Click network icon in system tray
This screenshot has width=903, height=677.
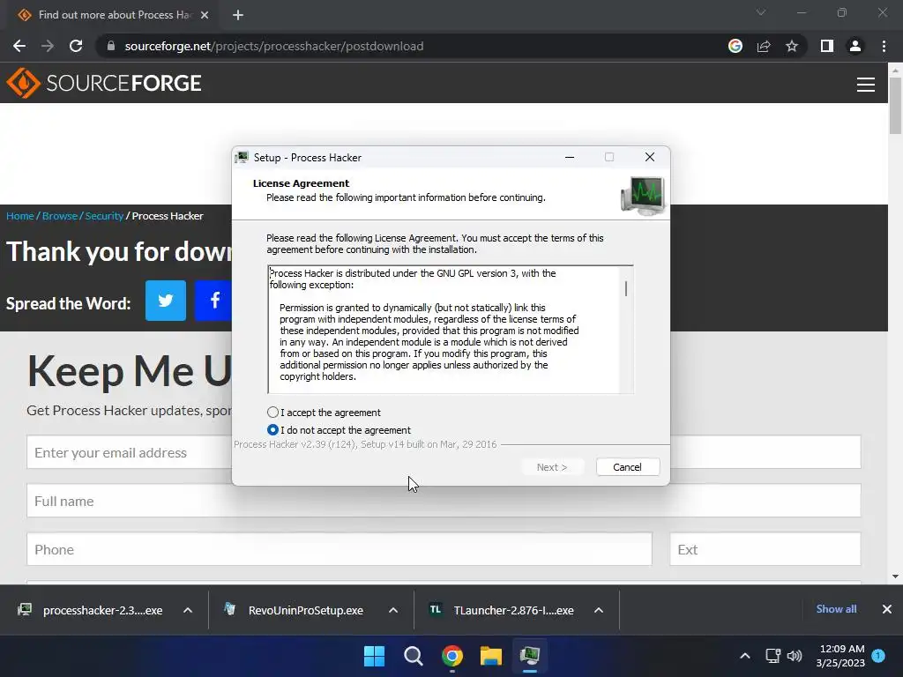pyautogui.click(x=772, y=656)
